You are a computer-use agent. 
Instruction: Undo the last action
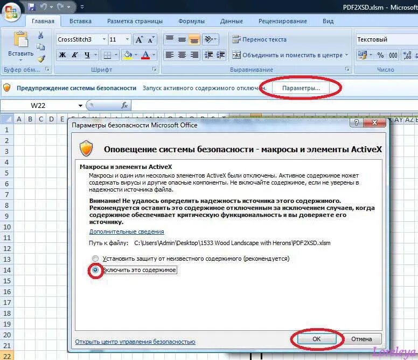coord(44,7)
